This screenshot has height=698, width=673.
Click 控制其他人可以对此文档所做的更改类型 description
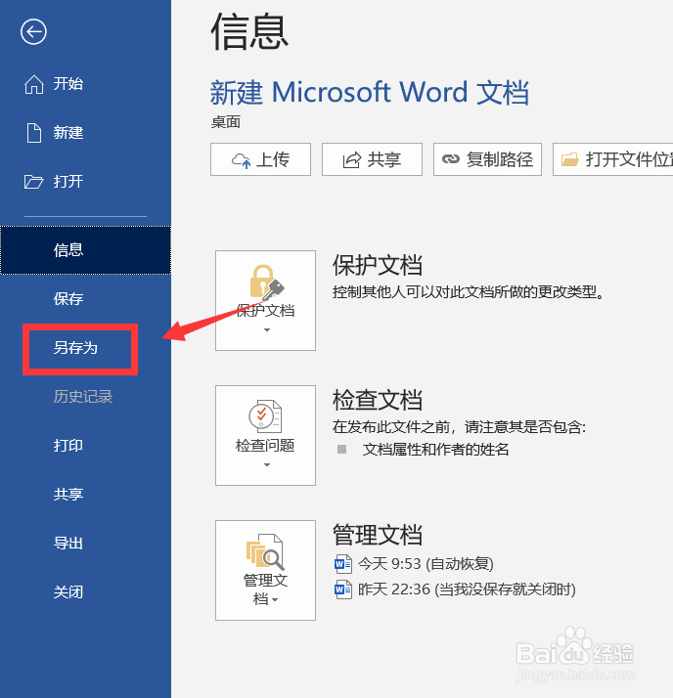[469, 292]
